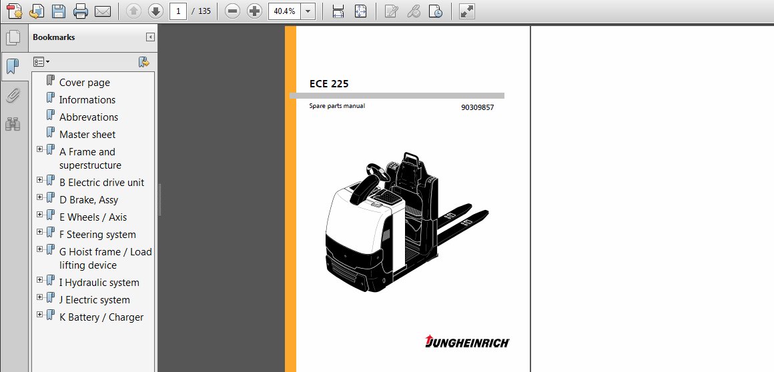Screen dimensions: 774x372
Task: Click the ECE 225 title on the page
Action: tap(329, 84)
